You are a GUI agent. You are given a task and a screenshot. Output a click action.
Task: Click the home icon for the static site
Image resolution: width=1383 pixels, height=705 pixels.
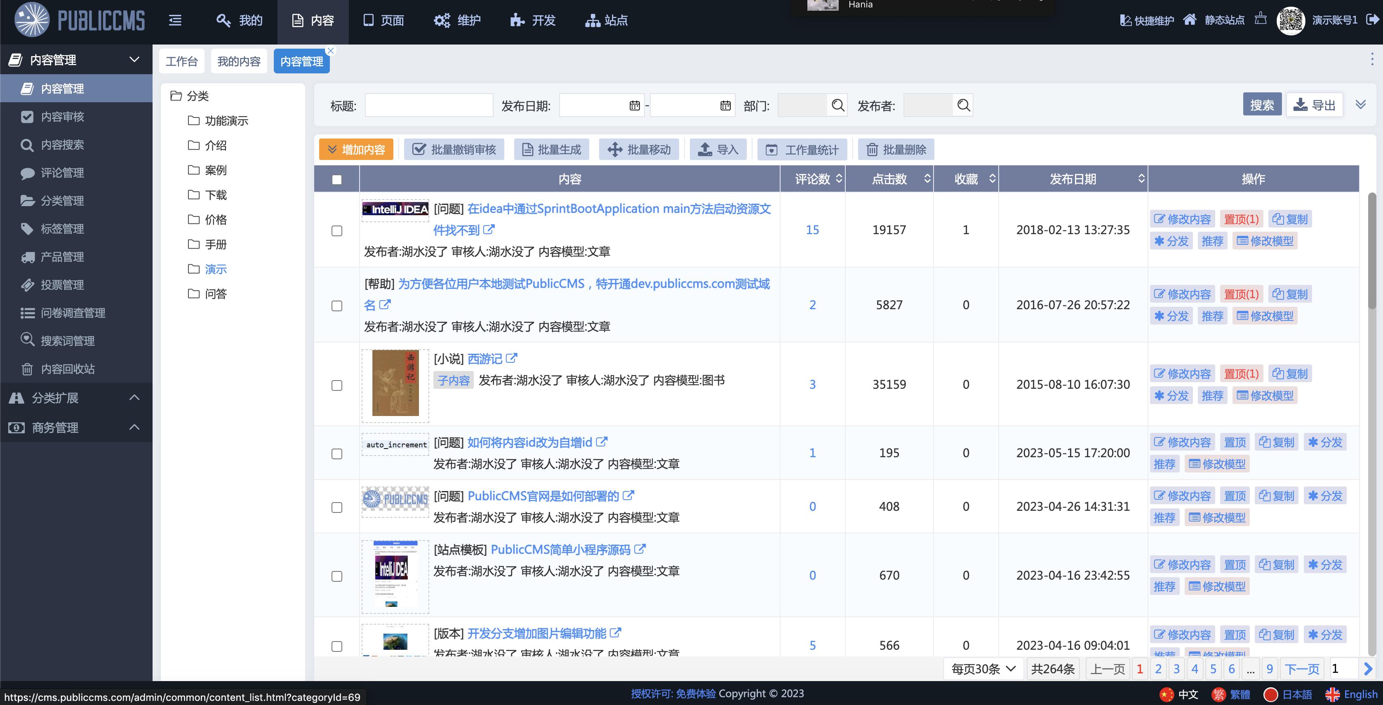tap(1190, 20)
